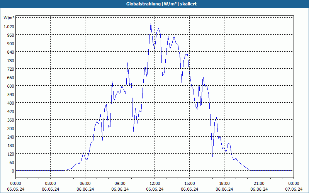Screen dimensions: 309x193
Task: Select the 180 y-axis value
Action: pyautogui.click(x=10, y=146)
